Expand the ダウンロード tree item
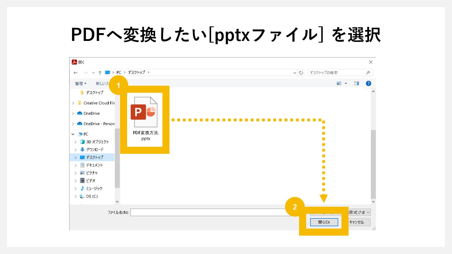The width and height of the screenshot is (452, 254). (x=75, y=149)
